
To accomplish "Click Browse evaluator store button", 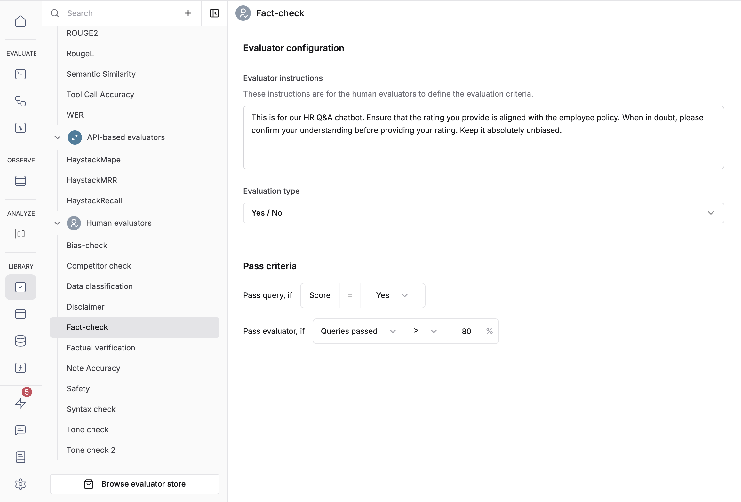I will point(134,483).
